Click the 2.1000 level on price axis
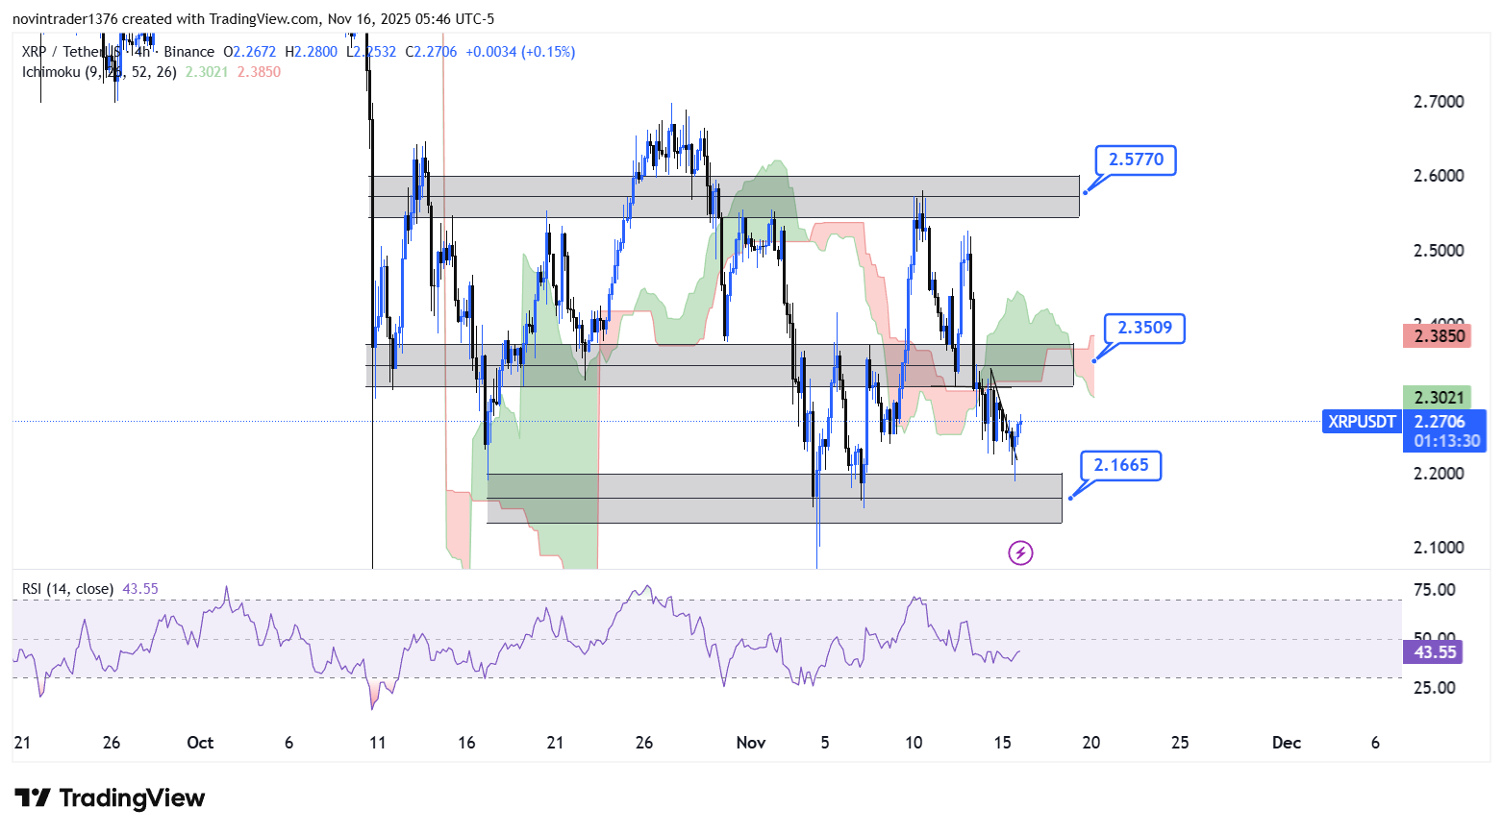 point(1438,548)
